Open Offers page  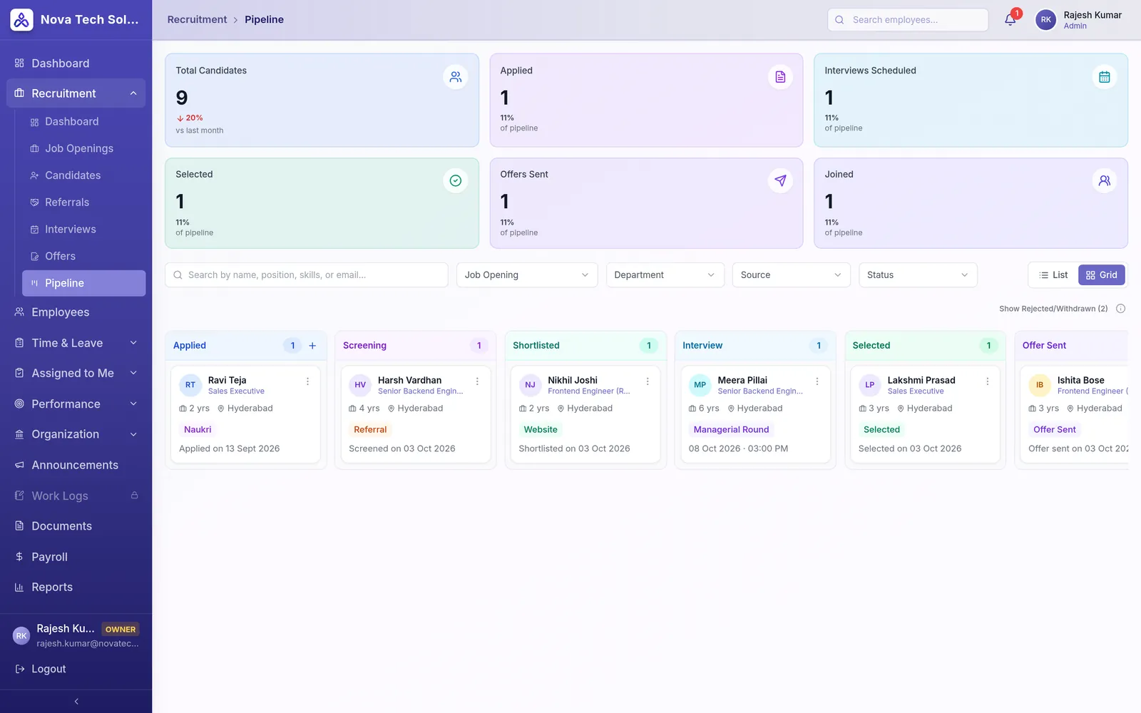click(x=83, y=256)
